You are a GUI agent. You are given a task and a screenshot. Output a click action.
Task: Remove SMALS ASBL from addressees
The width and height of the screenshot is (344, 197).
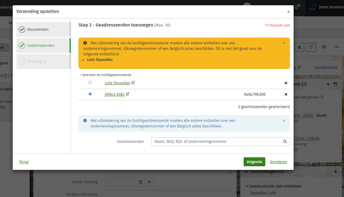click(x=286, y=94)
